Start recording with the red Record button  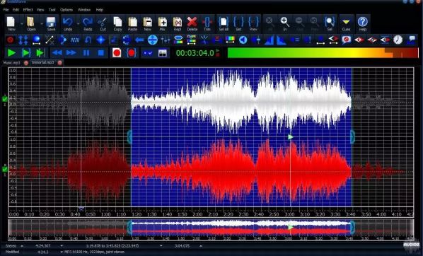click(117, 53)
